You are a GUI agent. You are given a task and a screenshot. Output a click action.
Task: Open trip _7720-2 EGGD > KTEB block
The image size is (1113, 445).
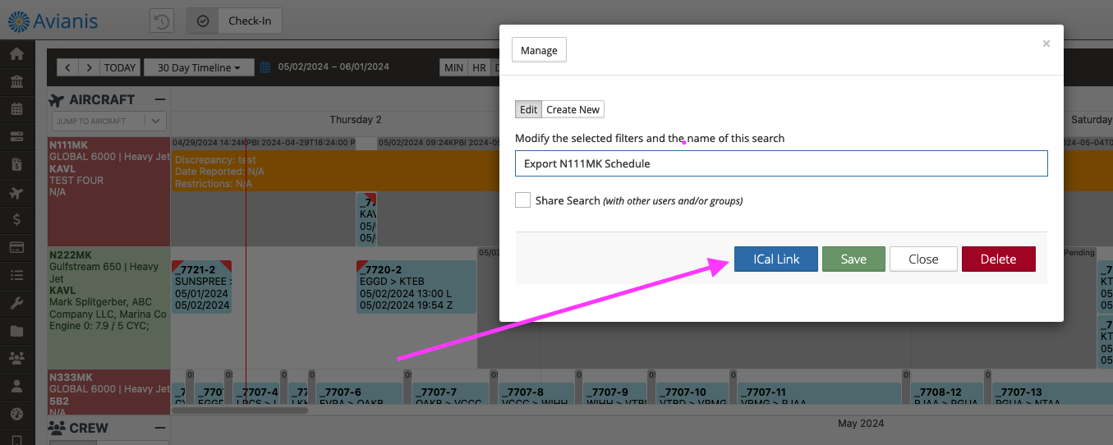(x=416, y=287)
